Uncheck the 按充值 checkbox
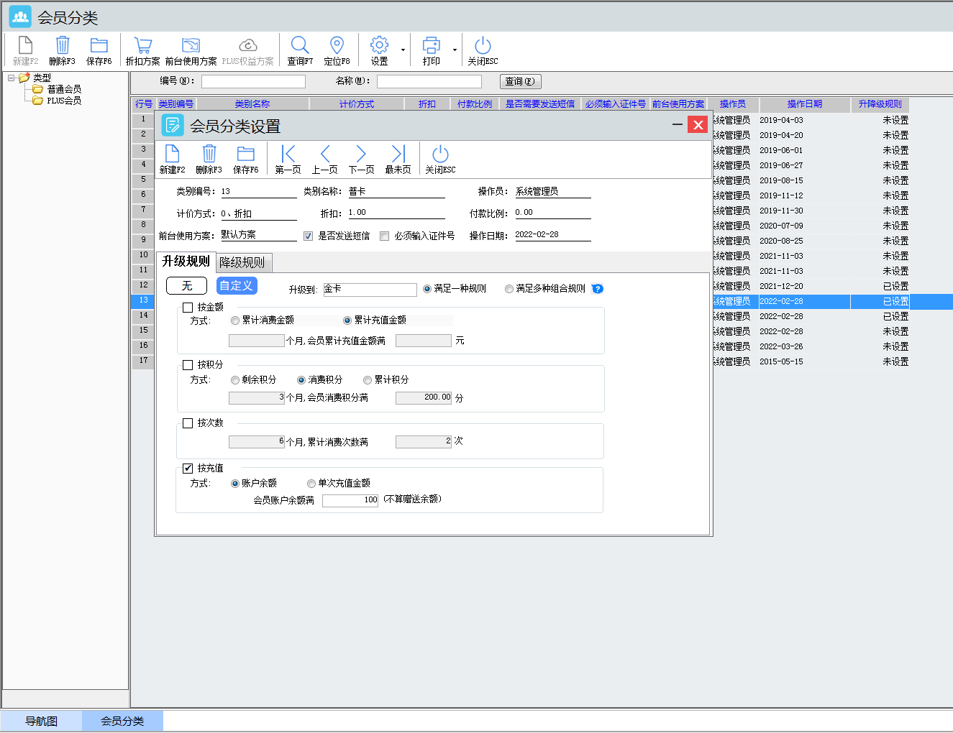Screen dimensions: 953x733 click(x=188, y=469)
